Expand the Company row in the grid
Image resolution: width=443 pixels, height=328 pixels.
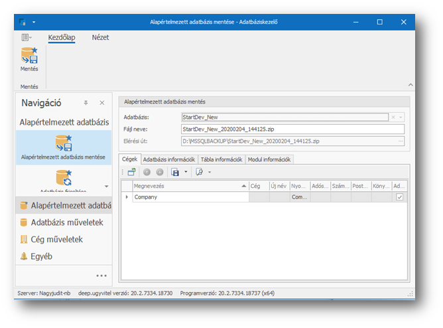(127, 197)
